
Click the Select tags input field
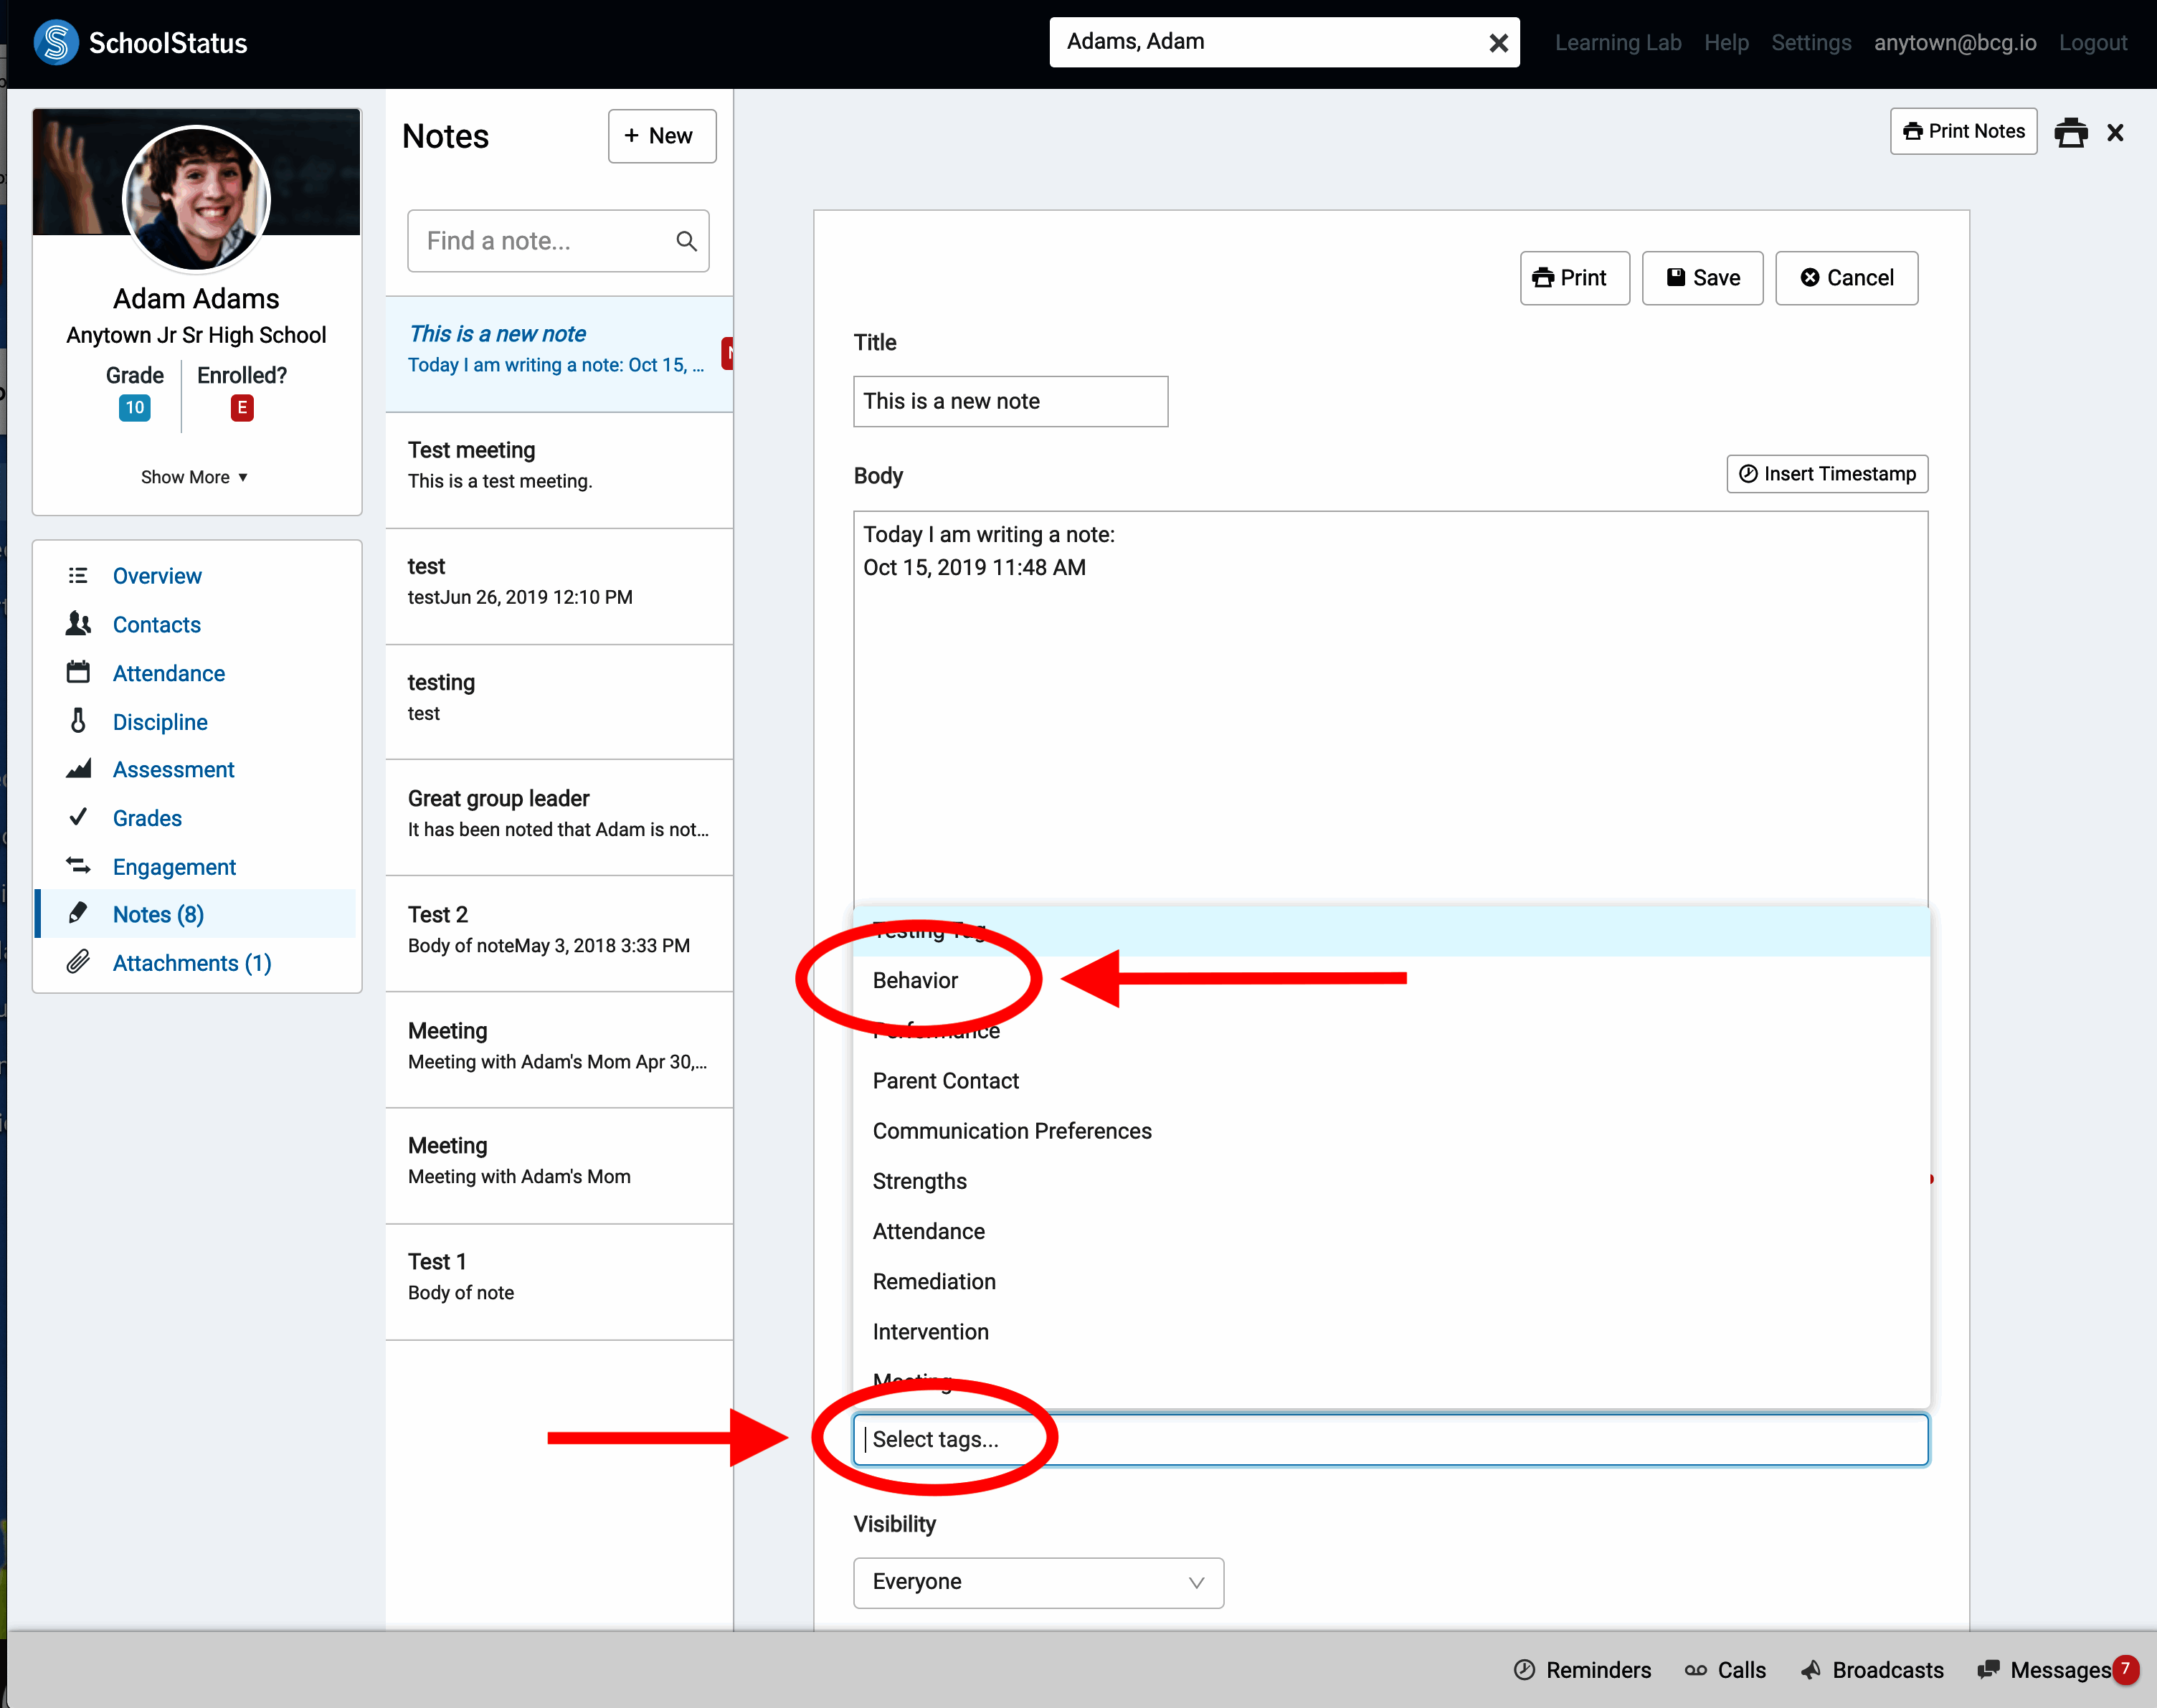(x=1390, y=1439)
